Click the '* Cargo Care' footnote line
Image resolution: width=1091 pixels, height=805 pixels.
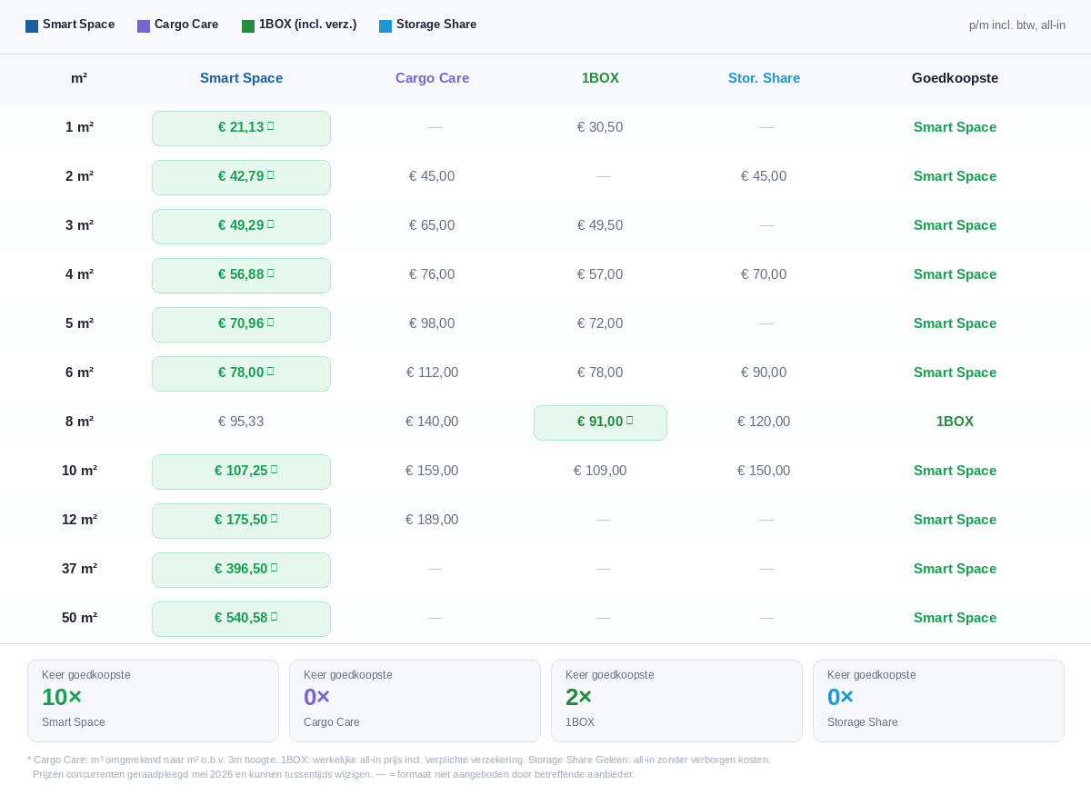[399, 760]
